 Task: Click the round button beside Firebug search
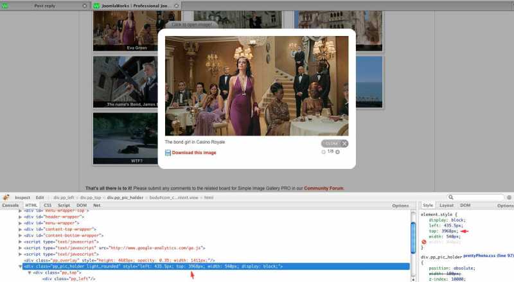tap(509, 197)
